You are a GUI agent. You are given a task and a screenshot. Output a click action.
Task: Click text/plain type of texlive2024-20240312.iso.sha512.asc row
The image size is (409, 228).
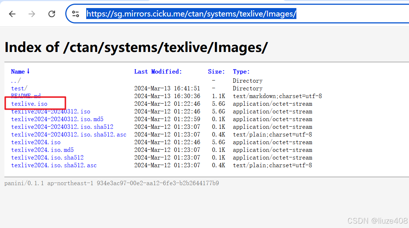pos(272,135)
